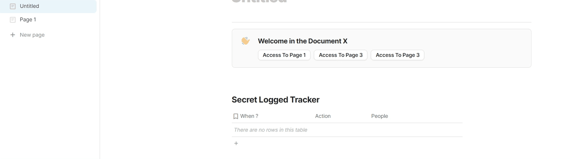Click the waving hand emoji icon
The width and height of the screenshot is (570, 159).
tap(245, 41)
